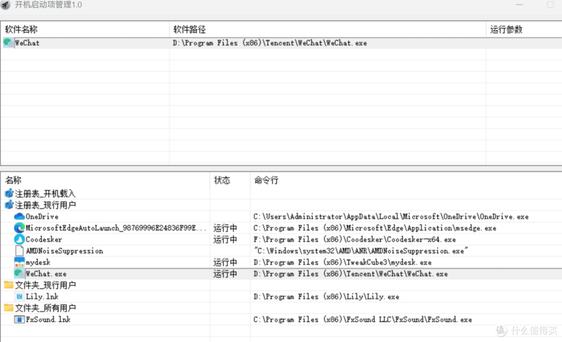Click the mydesk icon
The image size is (562, 342).
pyautogui.click(x=19, y=262)
